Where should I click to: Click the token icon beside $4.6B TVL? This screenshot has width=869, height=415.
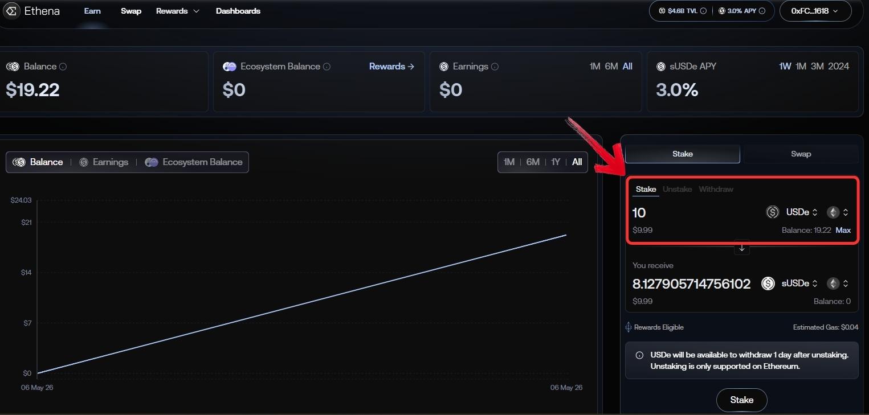coord(662,11)
